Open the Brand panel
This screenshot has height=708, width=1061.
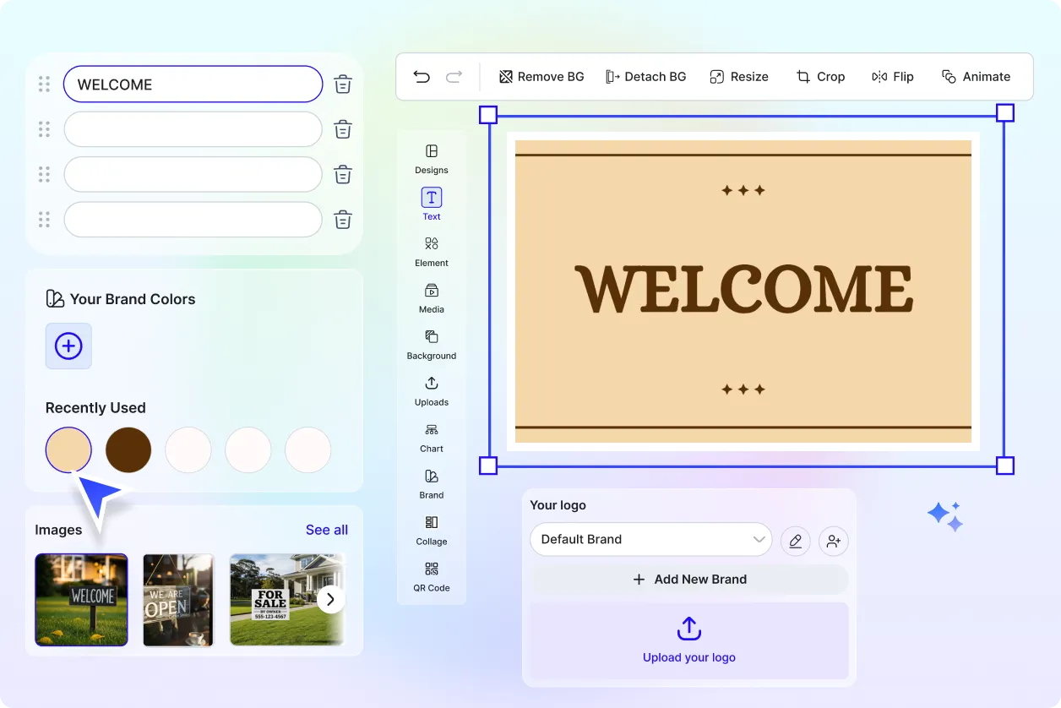[x=431, y=484]
